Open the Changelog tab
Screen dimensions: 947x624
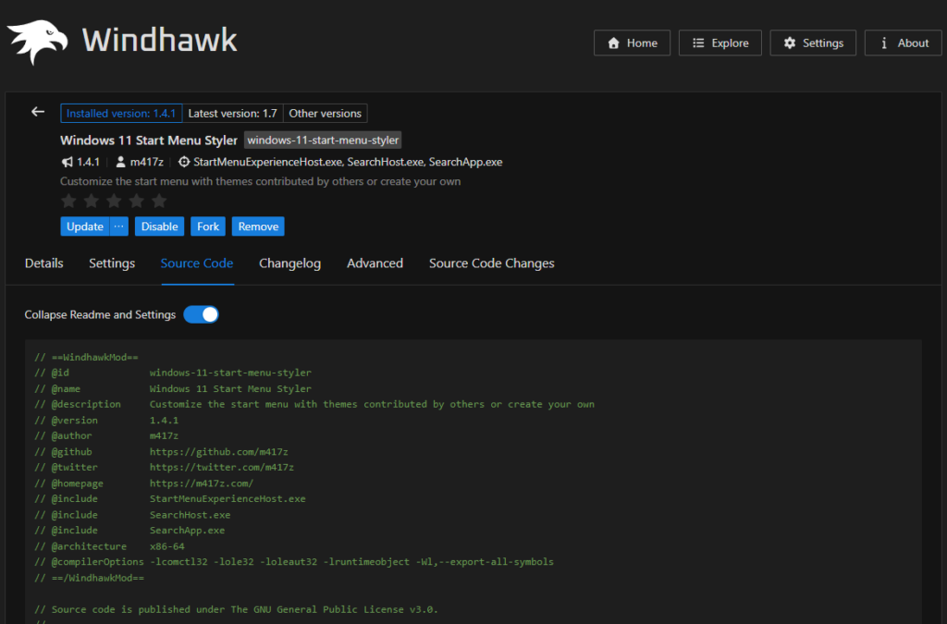[289, 263]
